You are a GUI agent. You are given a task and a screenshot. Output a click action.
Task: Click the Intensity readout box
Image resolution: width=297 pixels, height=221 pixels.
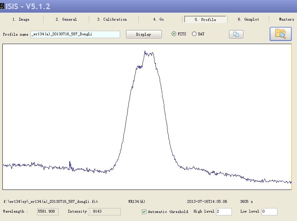click(x=104, y=212)
